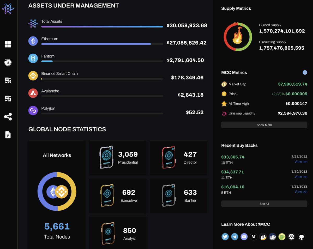Click the $2,791,604.50 Fantom value
Viewport: 313px width, 249px height.
185,60
